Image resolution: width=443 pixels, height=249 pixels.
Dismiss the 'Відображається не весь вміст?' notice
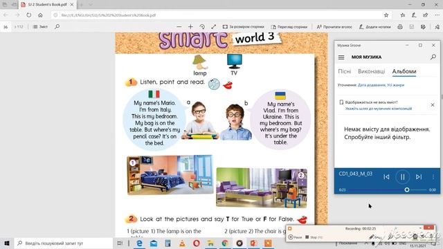(x=433, y=104)
